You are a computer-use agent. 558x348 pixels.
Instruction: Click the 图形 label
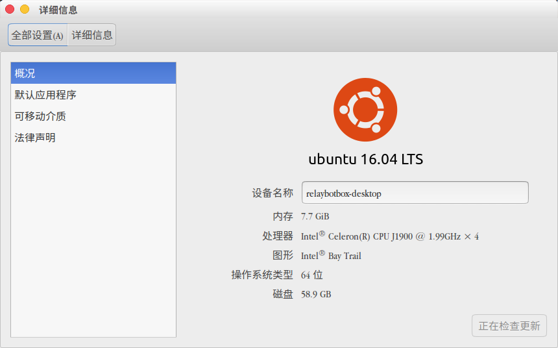(x=283, y=255)
